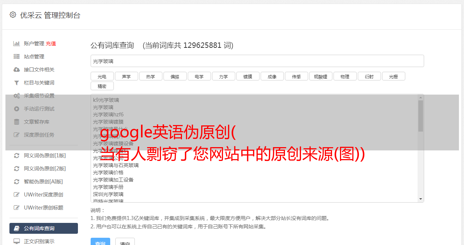Click the server icon for 站点管理
This screenshot has height=245, width=464.
[x=17, y=57]
